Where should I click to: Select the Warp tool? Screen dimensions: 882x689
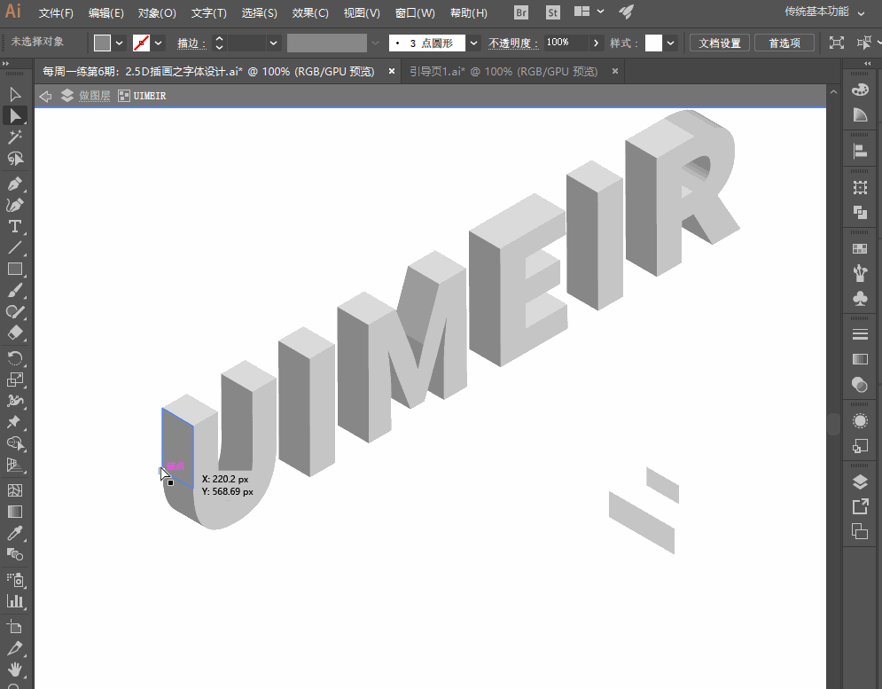(x=15, y=401)
